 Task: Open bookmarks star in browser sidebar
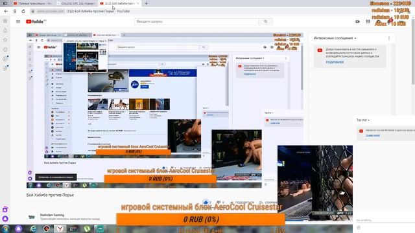[x=5, y=40]
